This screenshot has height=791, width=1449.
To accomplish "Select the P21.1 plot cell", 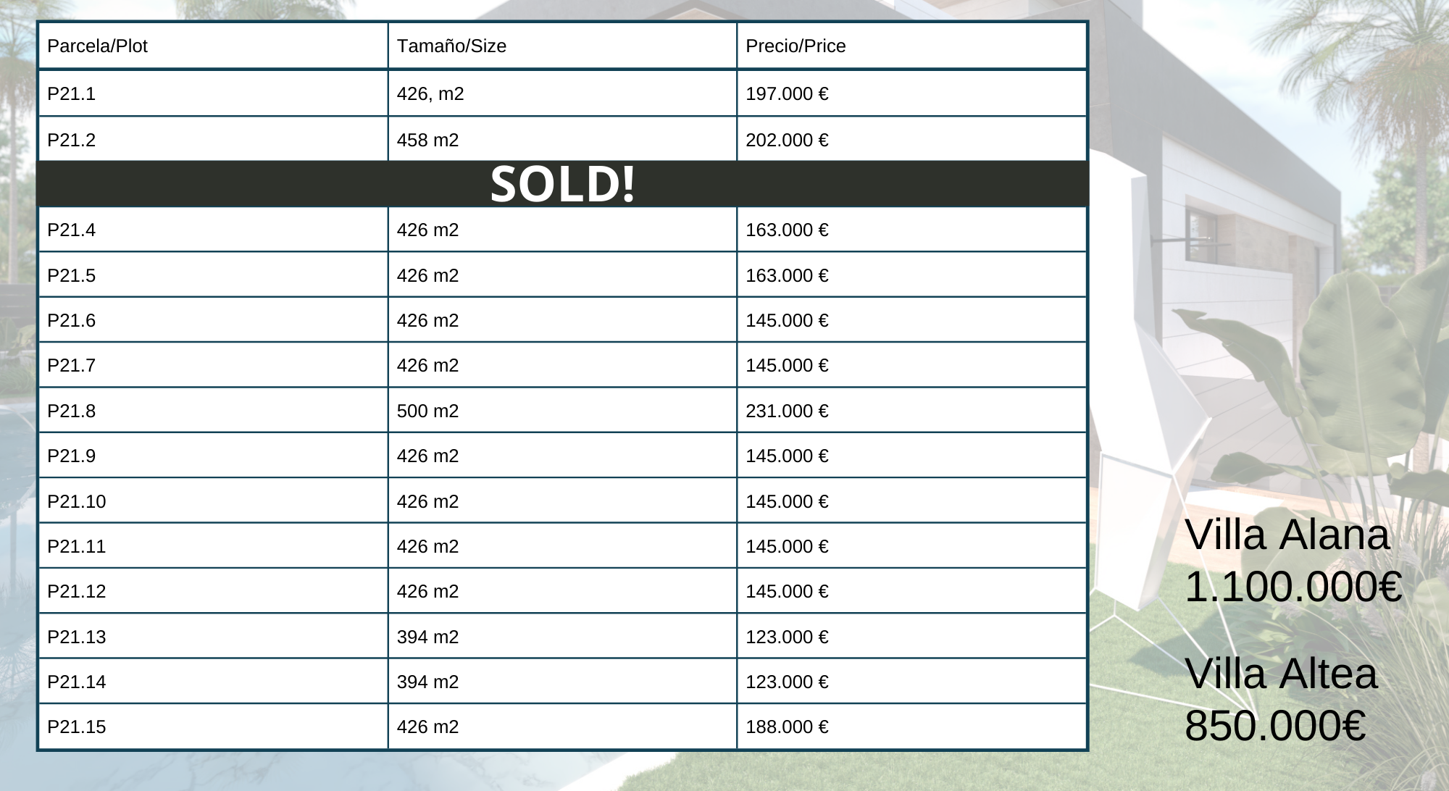I will [x=213, y=93].
